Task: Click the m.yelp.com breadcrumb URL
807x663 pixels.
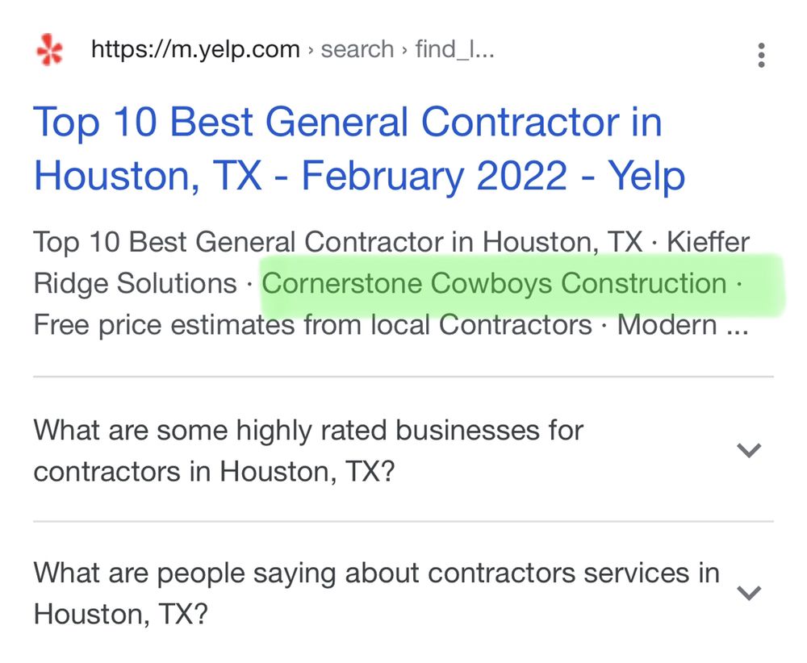Action: click(199, 49)
